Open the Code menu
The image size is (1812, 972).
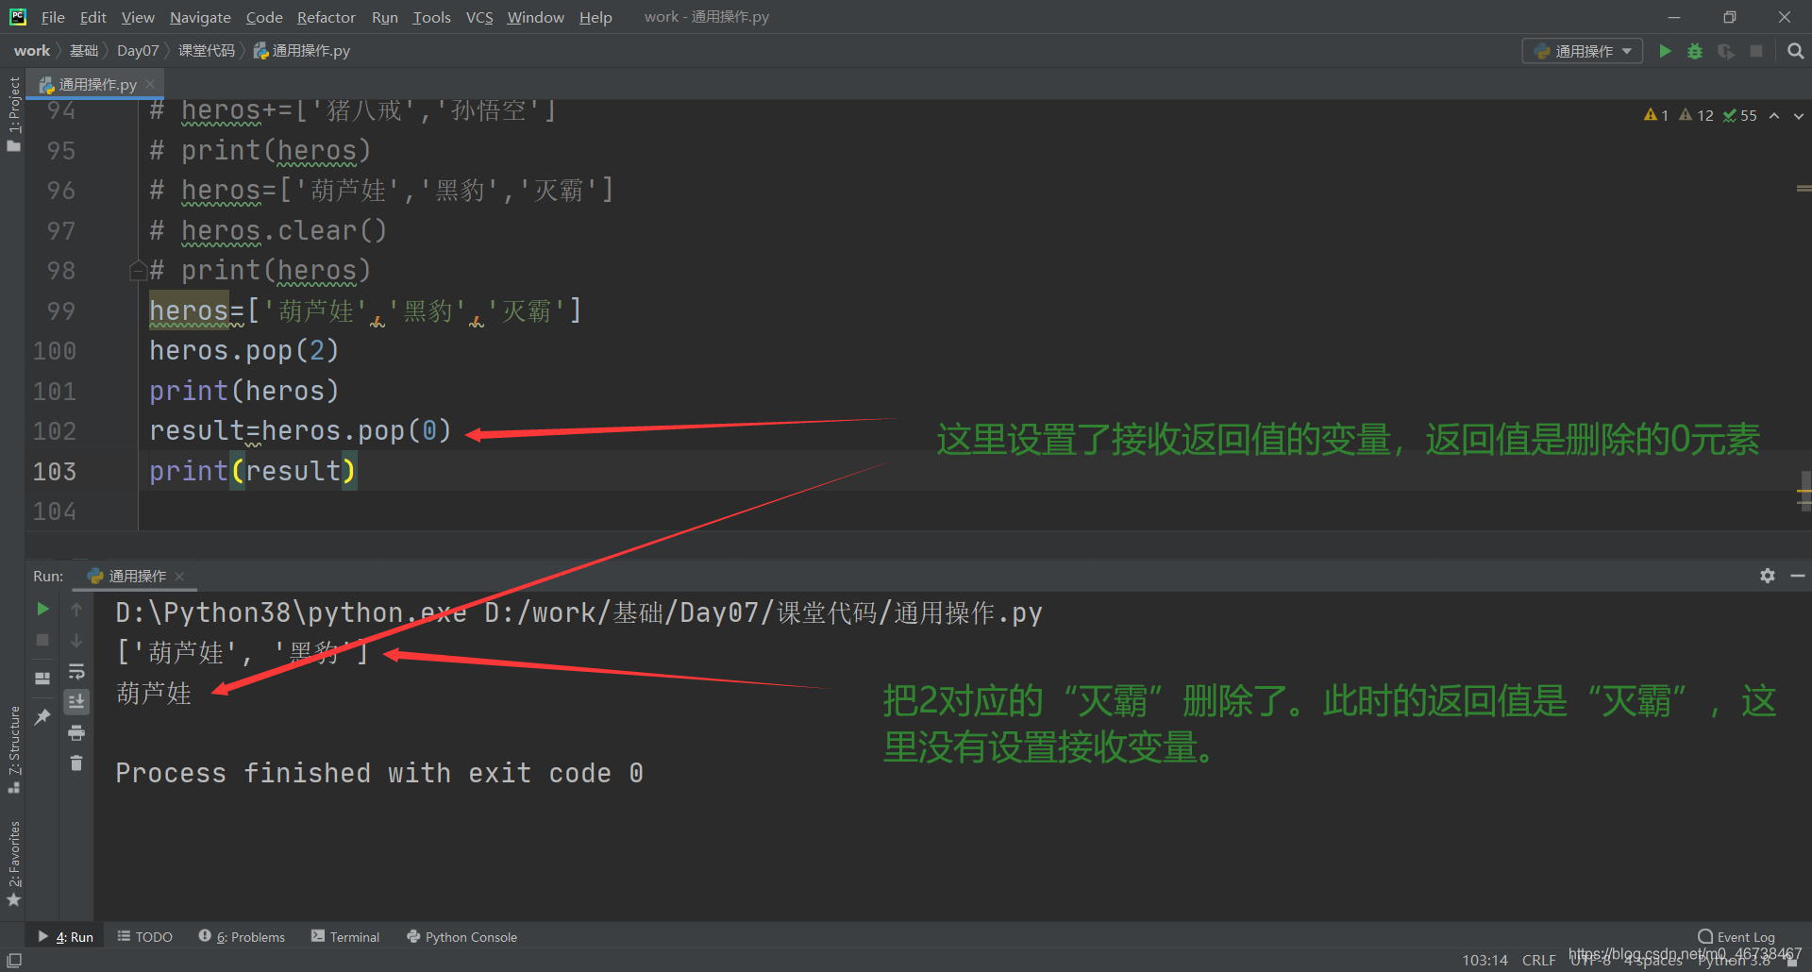click(x=264, y=17)
